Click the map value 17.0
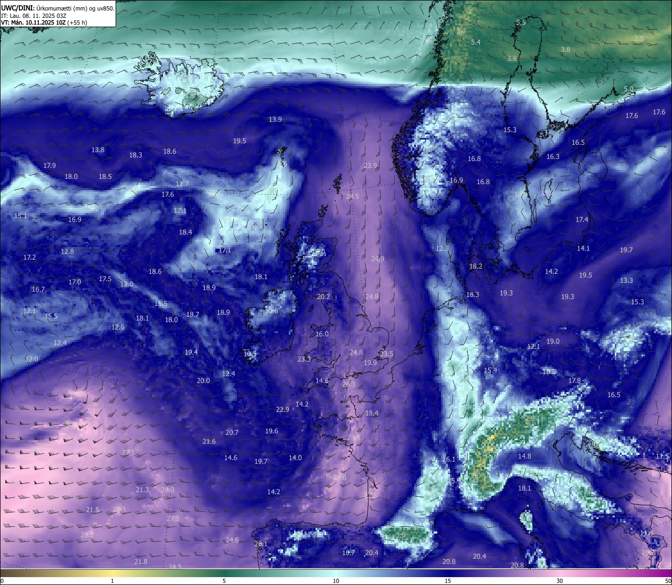The width and height of the screenshot is (672, 585). tap(75, 282)
